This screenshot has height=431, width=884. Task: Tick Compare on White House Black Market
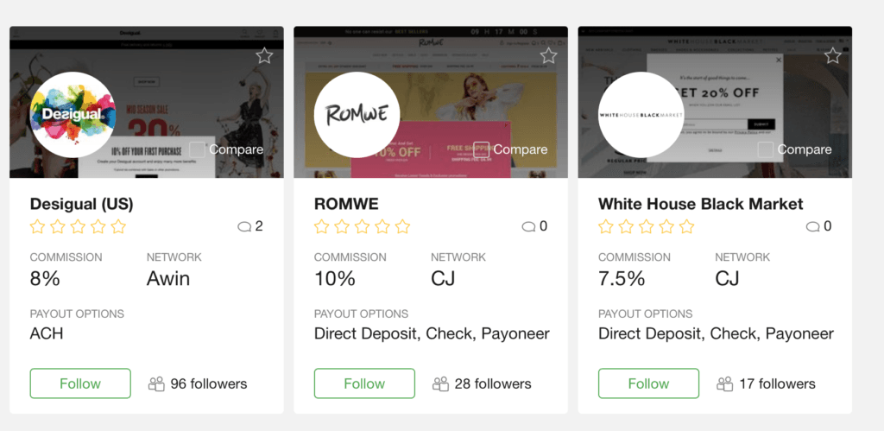[765, 149]
